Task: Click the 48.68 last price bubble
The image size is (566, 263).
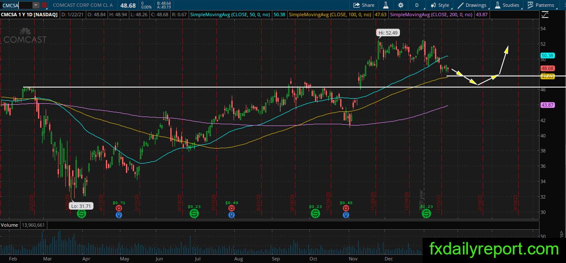Action: click(547, 68)
